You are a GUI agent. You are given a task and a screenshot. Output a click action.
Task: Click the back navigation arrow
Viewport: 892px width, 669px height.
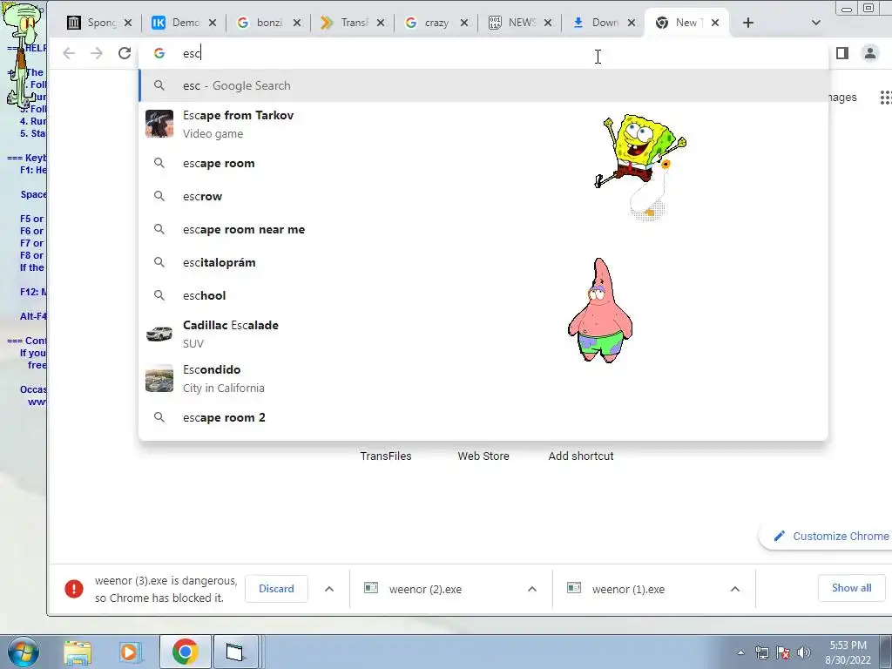pos(69,53)
